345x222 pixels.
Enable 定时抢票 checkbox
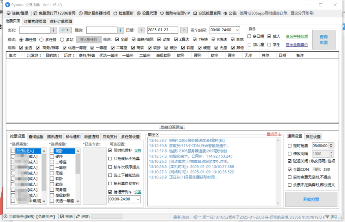coord(289,146)
